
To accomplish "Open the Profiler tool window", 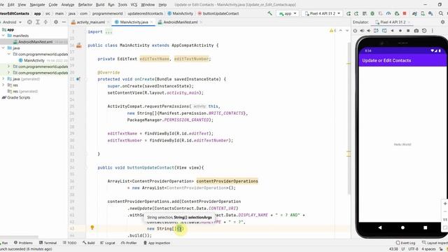I will pyautogui.click(x=129, y=243).
